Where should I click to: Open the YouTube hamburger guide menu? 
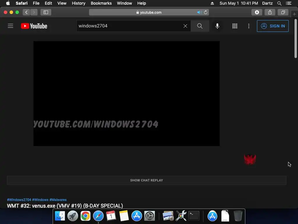[x=10, y=26]
